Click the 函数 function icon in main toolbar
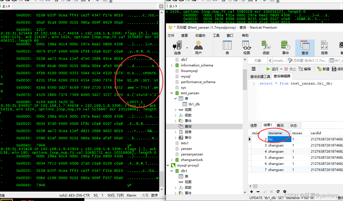 266,47
